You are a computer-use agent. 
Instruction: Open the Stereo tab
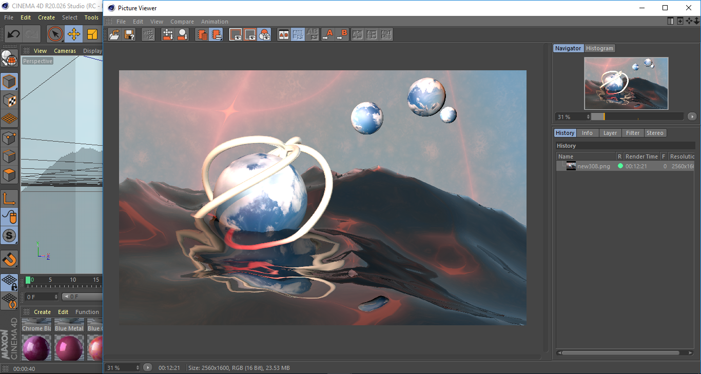[655, 133]
